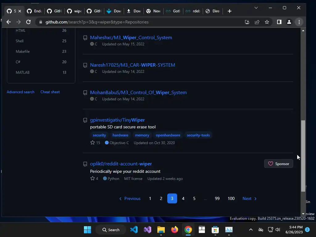This screenshot has height=237, width=316.
Task: Switch to the 'wipe' GitHub tab
Action: (x=74, y=11)
